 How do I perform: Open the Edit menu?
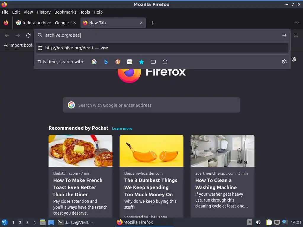16,12
